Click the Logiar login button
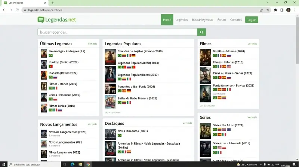The image size is (299, 167). click(252, 20)
